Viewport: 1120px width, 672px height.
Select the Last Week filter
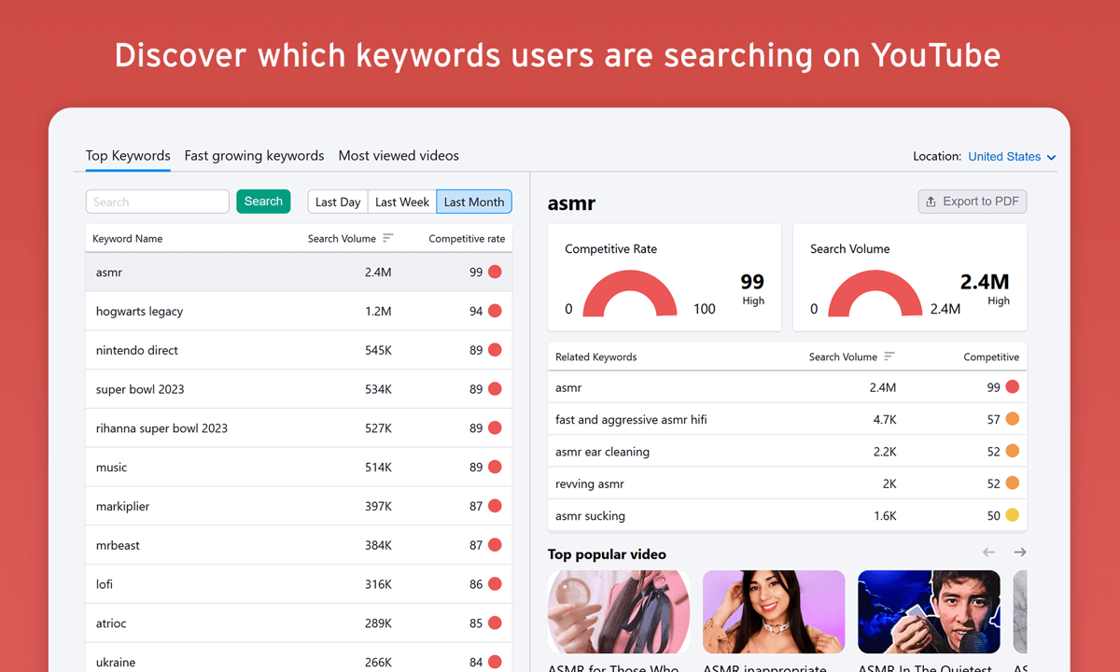click(401, 201)
